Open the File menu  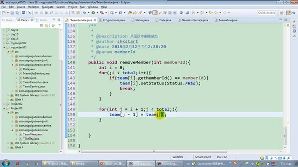click(x=3, y=7)
